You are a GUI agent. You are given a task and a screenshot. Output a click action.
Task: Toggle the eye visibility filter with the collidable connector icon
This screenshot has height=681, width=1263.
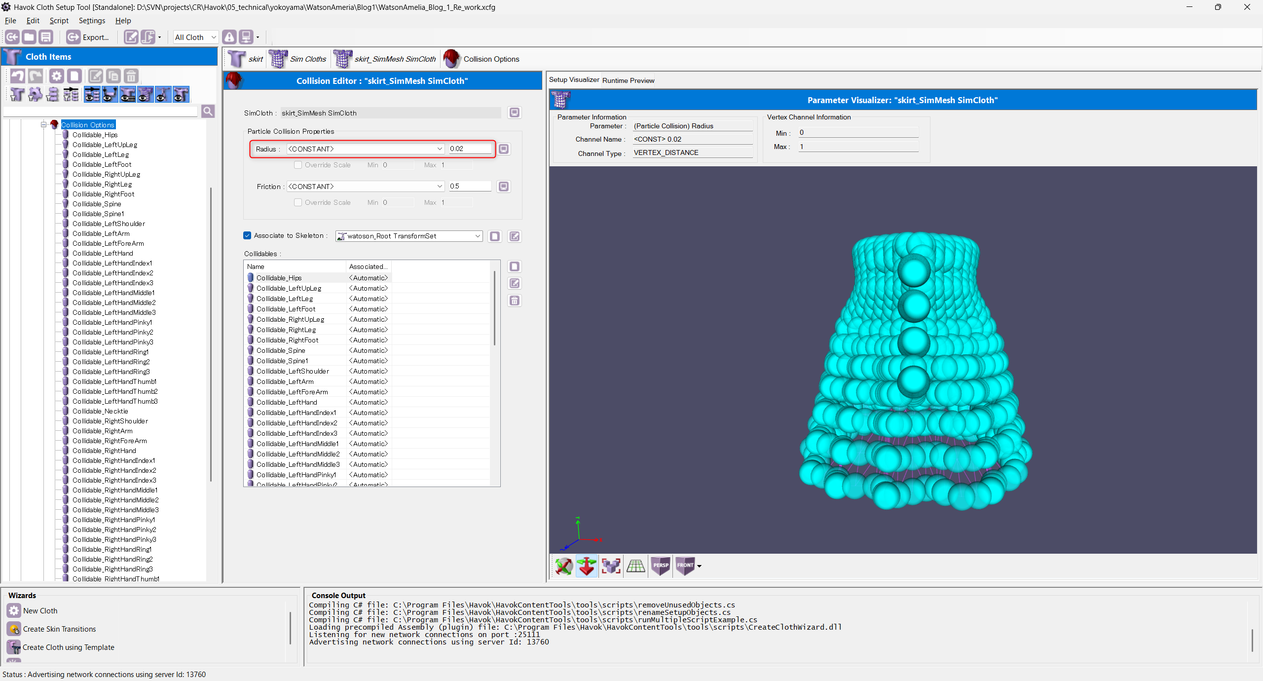click(110, 94)
